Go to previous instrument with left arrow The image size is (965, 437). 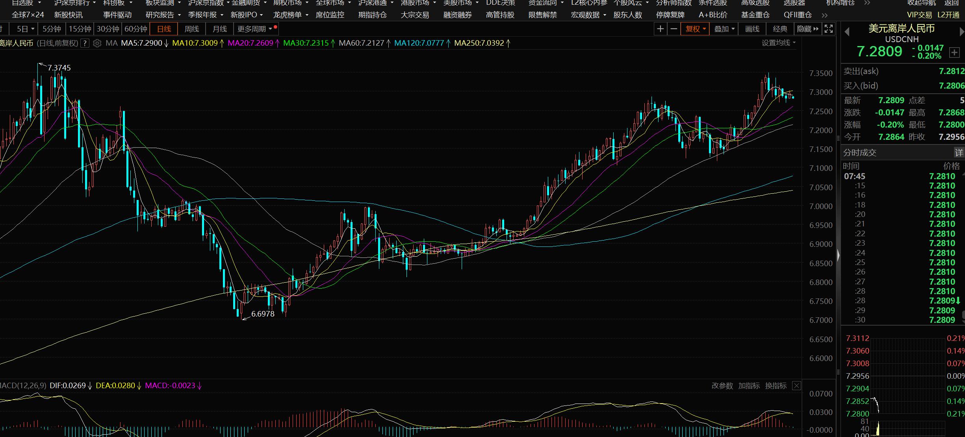click(847, 31)
